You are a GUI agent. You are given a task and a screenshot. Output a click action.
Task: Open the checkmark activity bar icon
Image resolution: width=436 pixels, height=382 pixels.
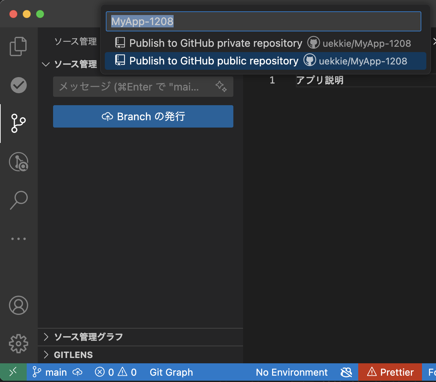coord(19,85)
